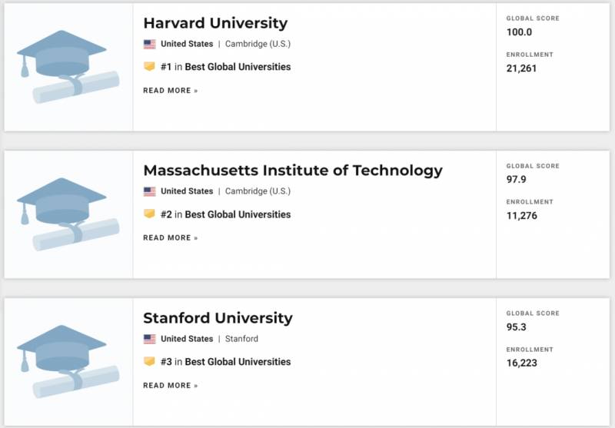Screen dimensions: 615x428
Task: Click the Harvard graduation cap icon
Action: point(68,66)
